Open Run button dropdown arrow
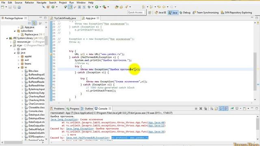Screen dimensions: 260x146 pyautogui.click(x=100, y=7)
